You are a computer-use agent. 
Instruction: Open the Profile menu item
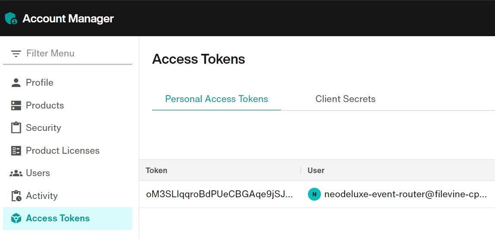tap(67, 83)
